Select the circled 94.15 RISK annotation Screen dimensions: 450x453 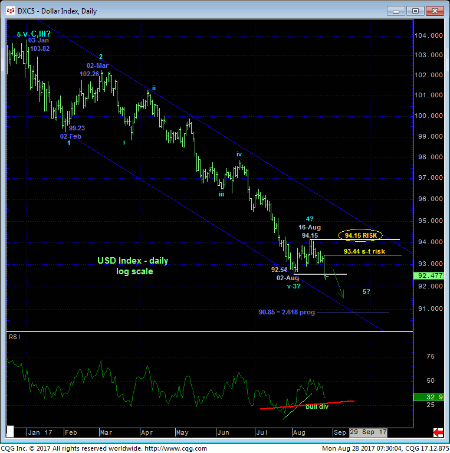click(359, 235)
